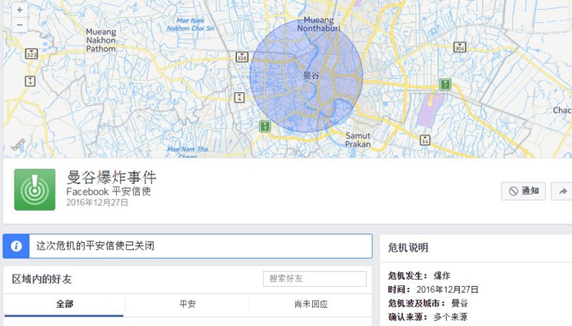The image size is (572, 326).
Task: Click the 区域内的好友 heading
Action: point(42,279)
